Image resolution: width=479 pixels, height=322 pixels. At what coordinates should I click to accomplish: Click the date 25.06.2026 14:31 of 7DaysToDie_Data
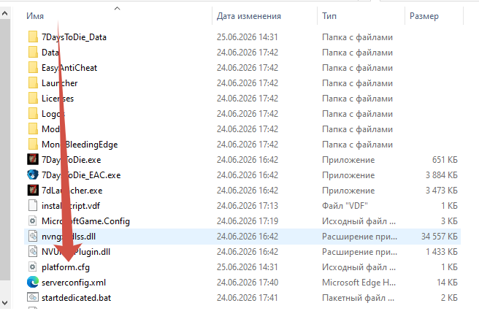click(x=248, y=37)
